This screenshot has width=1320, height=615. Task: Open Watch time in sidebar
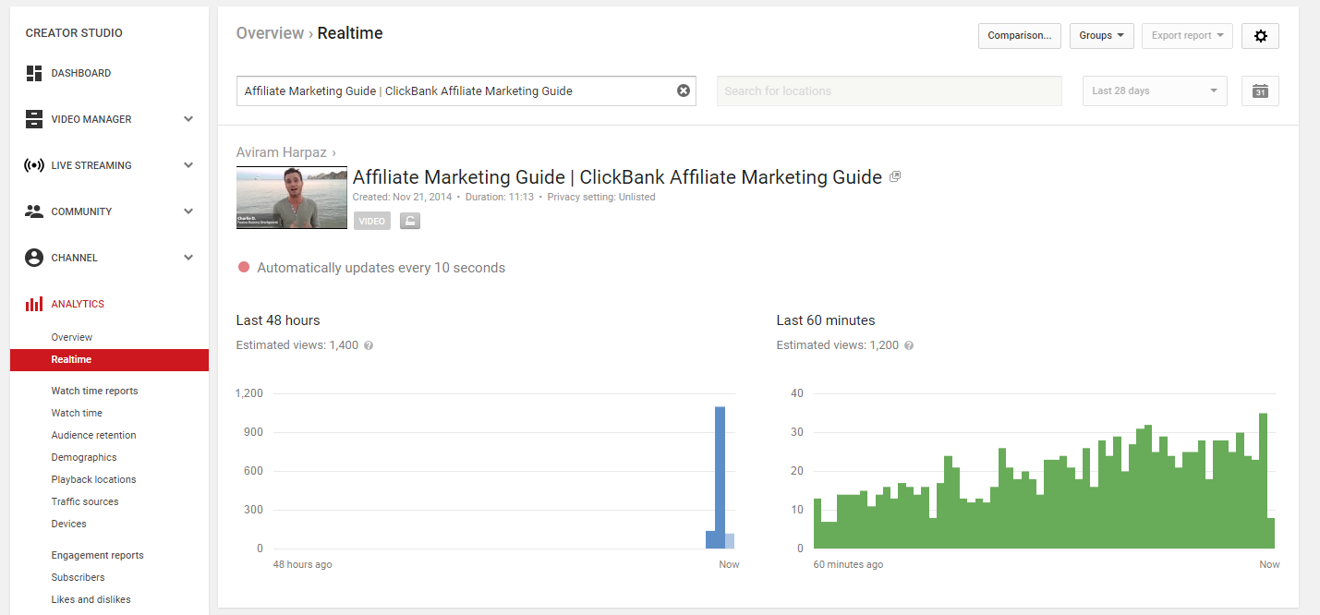click(x=77, y=414)
